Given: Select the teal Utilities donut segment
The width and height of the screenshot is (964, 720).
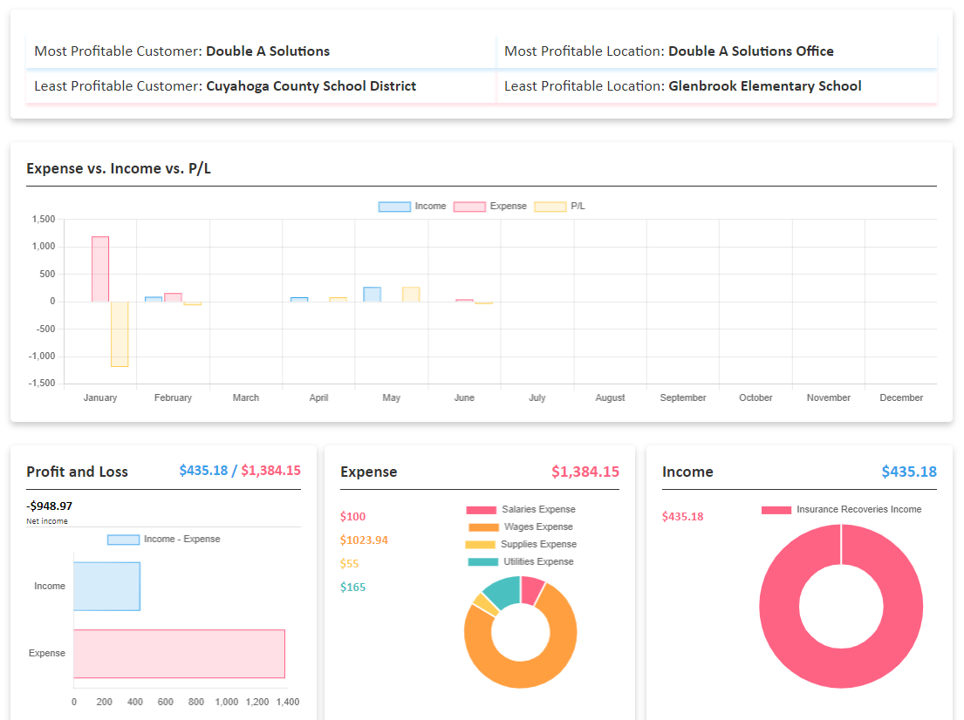Looking at the screenshot, I should pyautogui.click(x=503, y=591).
